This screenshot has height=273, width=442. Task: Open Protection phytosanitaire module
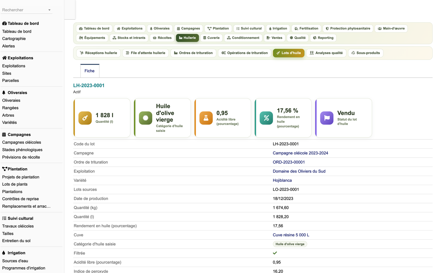pos(348,28)
